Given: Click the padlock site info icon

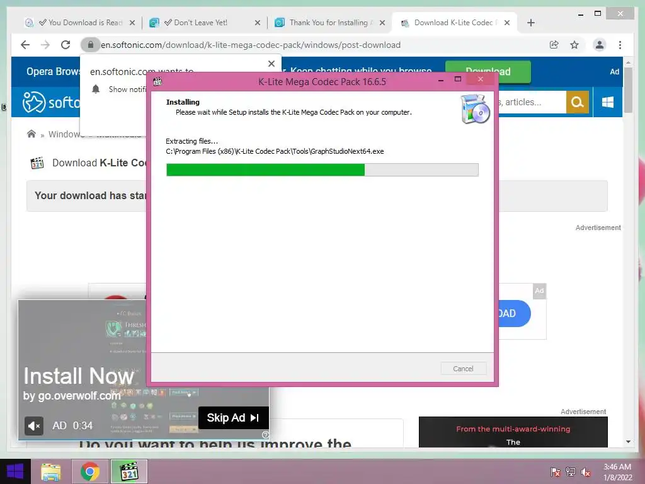Looking at the screenshot, I should (x=91, y=45).
